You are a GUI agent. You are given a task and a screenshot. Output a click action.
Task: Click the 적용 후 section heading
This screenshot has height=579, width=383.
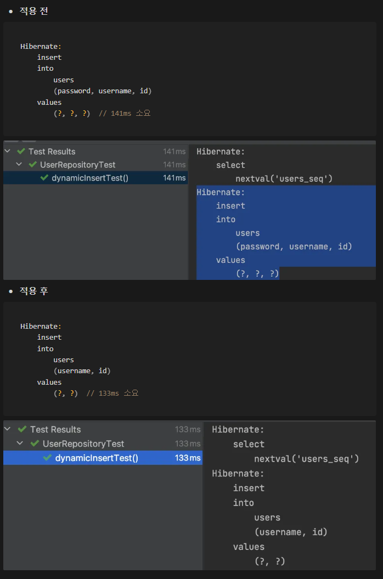pos(33,291)
